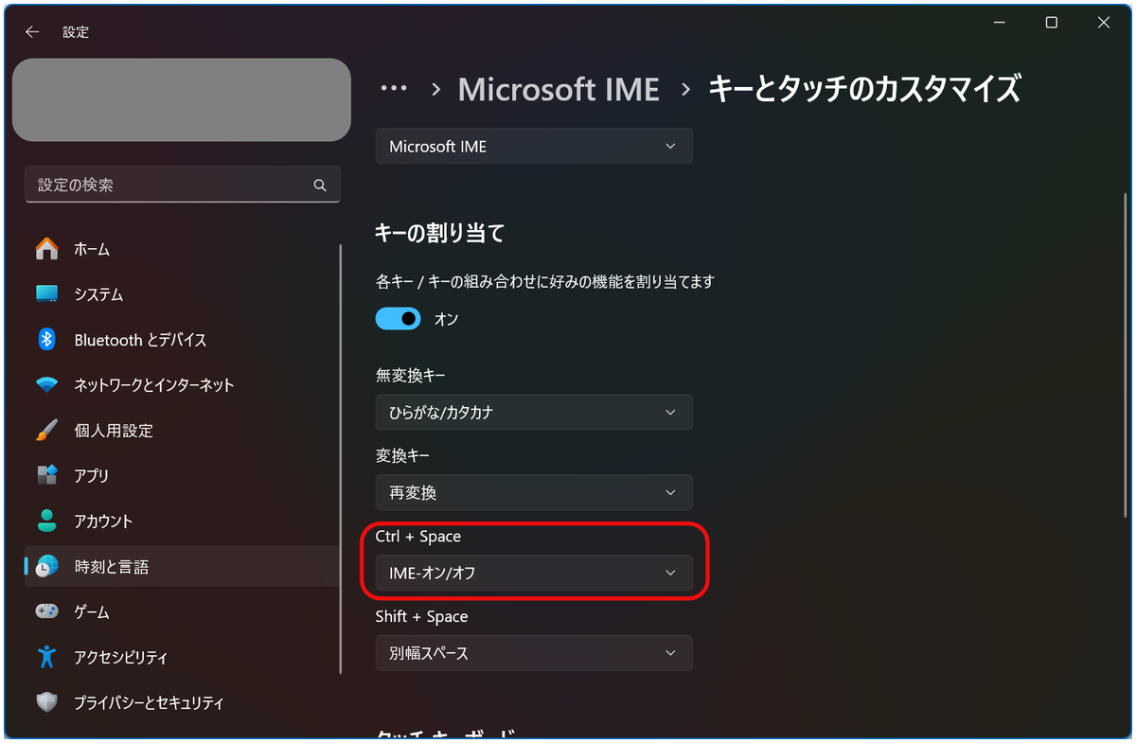Open the 変換キー dropdown showing 再変換

click(x=534, y=493)
